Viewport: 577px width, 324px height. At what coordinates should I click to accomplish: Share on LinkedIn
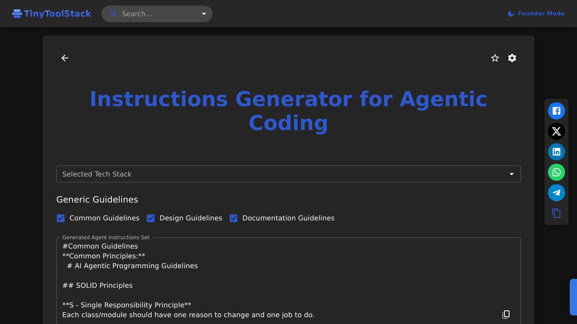557,152
